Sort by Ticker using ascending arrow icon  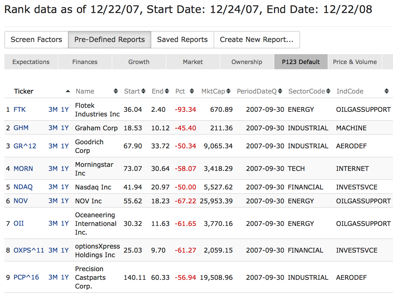[68, 91]
